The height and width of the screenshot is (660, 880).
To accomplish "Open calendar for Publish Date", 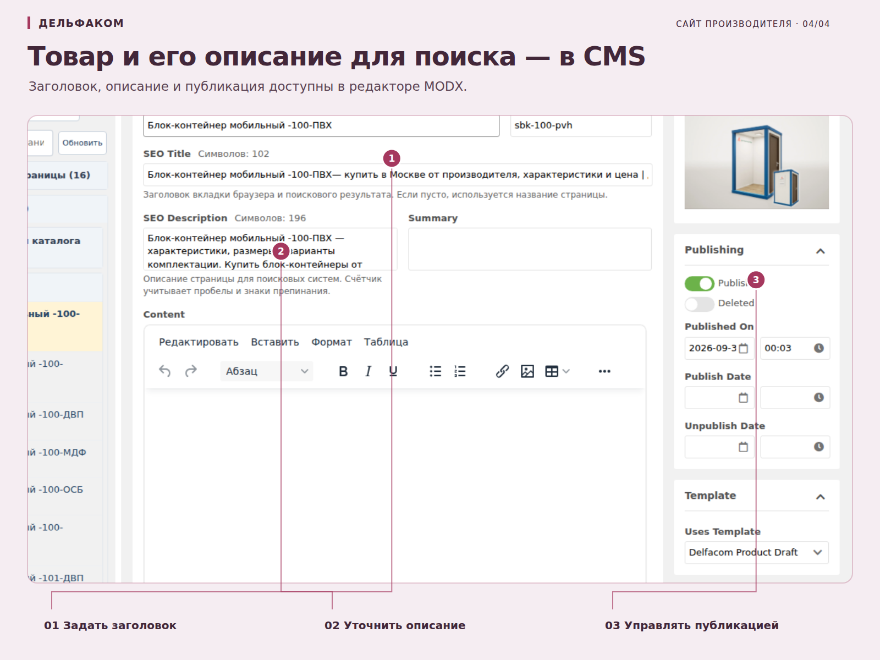I will click(744, 398).
